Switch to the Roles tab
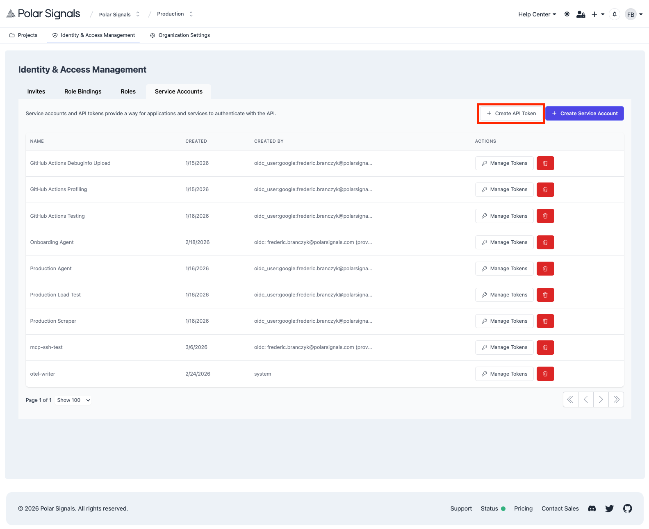Viewport: 649px width, 529px height. click(128, 91)
